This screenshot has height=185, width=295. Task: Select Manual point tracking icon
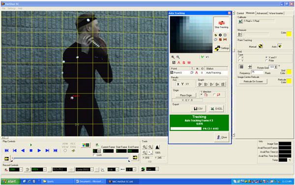[x=261, y=46]
